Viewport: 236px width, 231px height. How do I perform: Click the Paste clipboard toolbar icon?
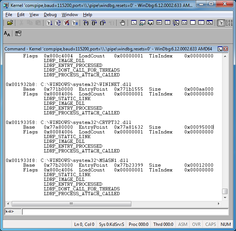pyautogui.click(x=38, y=23)
